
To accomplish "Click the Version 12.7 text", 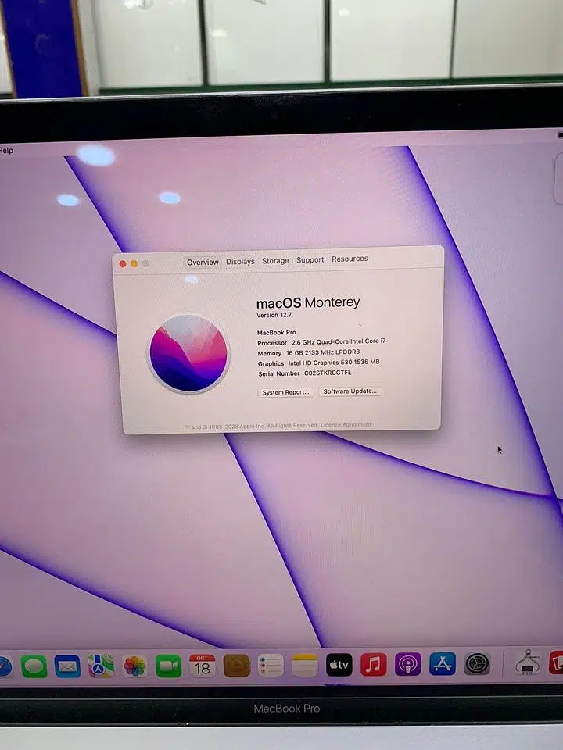I will pyautogui.click(x=274, y=315).
